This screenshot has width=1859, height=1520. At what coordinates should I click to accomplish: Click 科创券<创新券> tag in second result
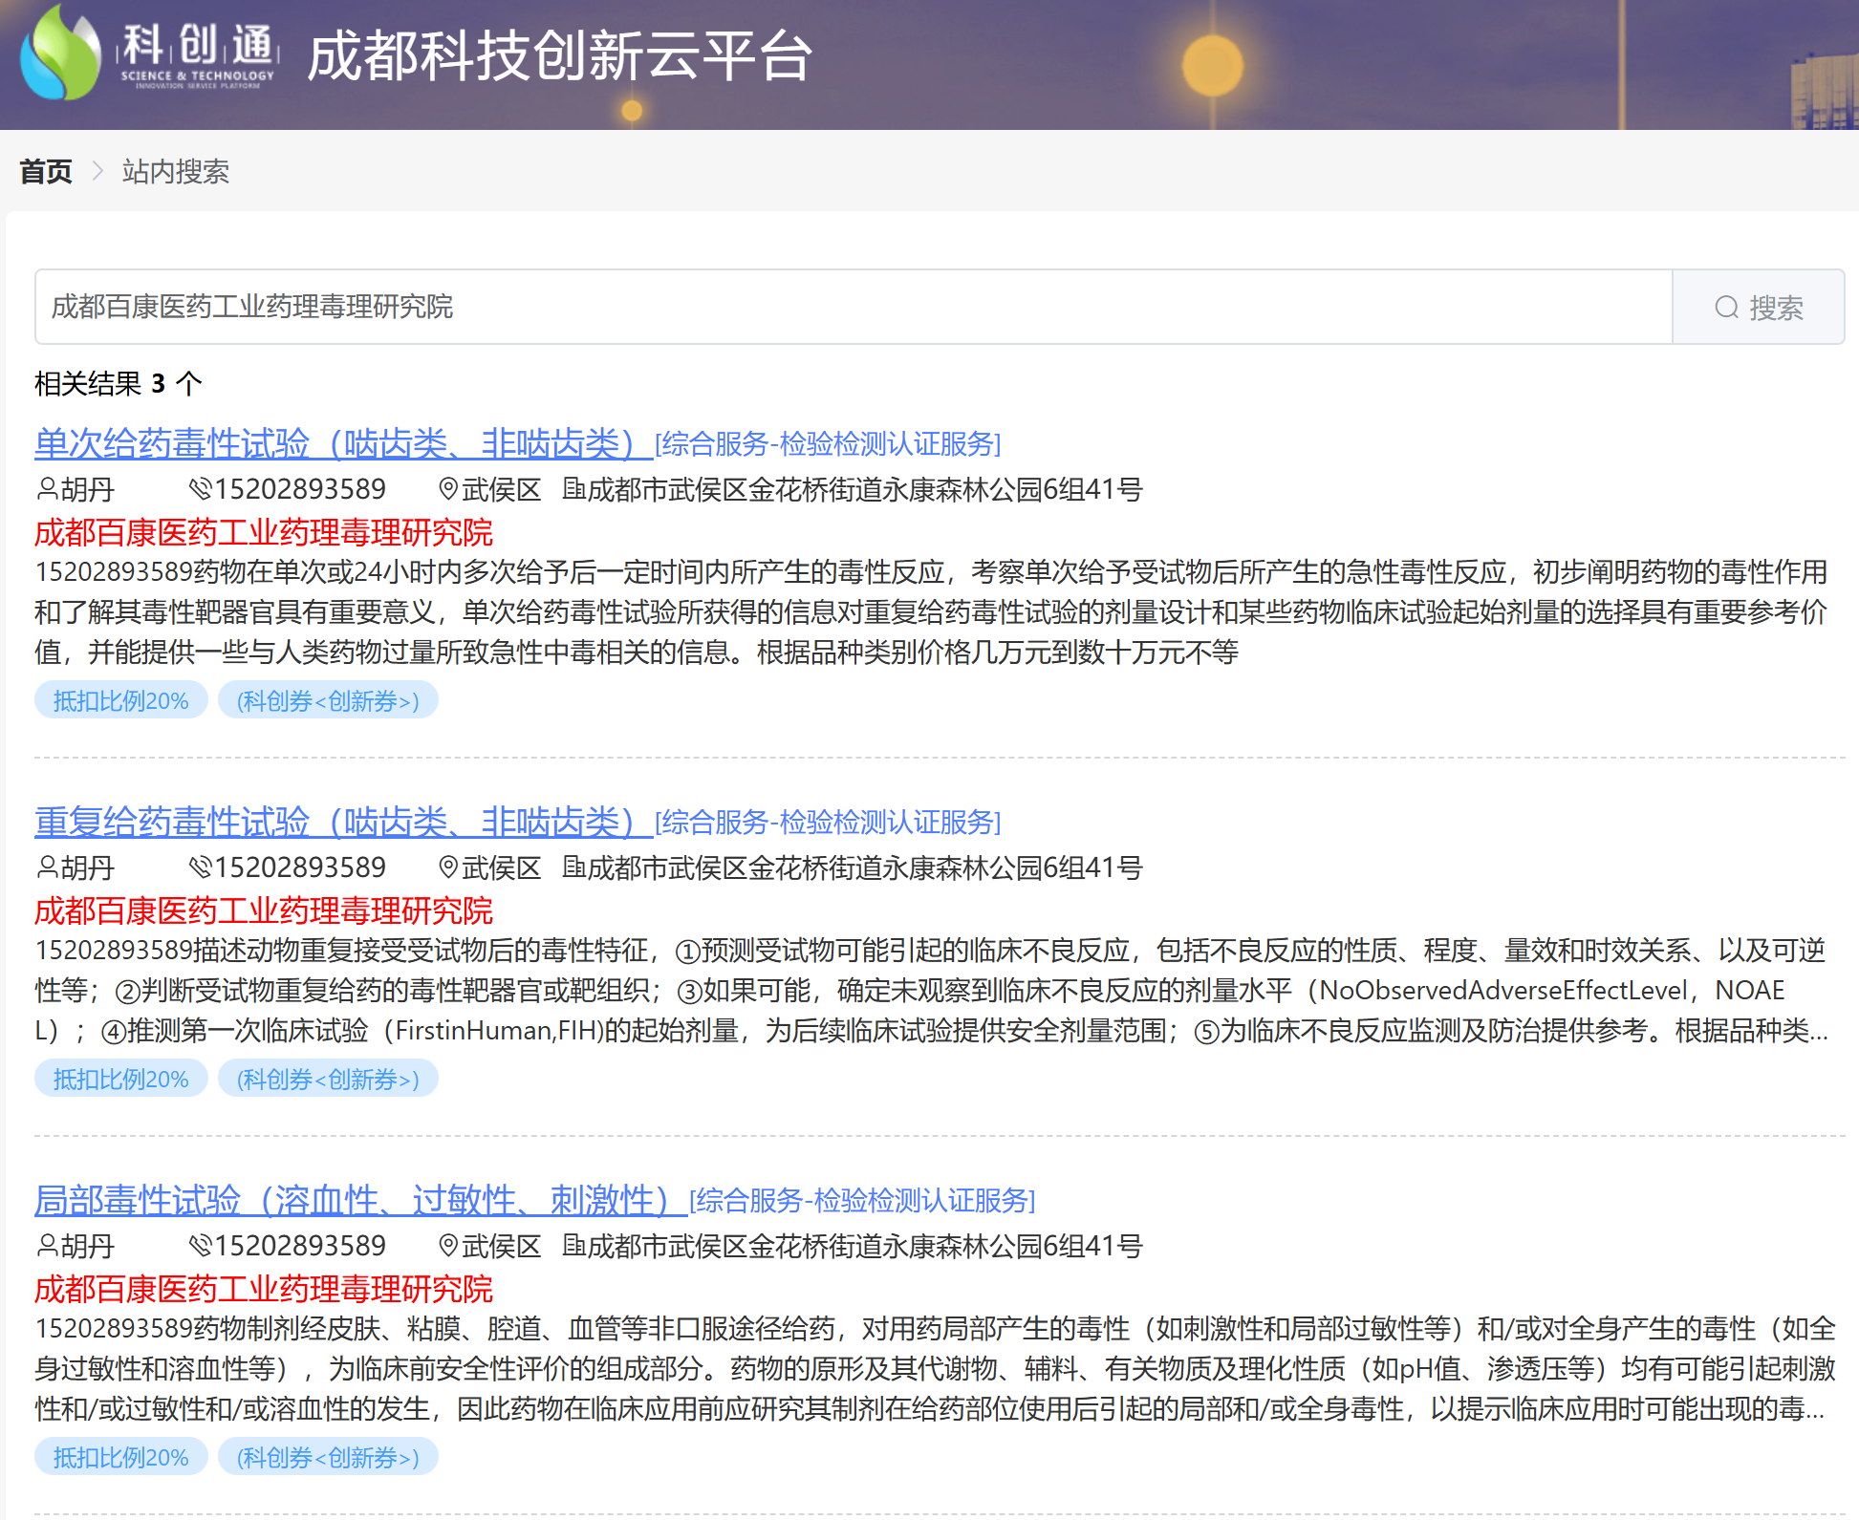[328, 1079]
